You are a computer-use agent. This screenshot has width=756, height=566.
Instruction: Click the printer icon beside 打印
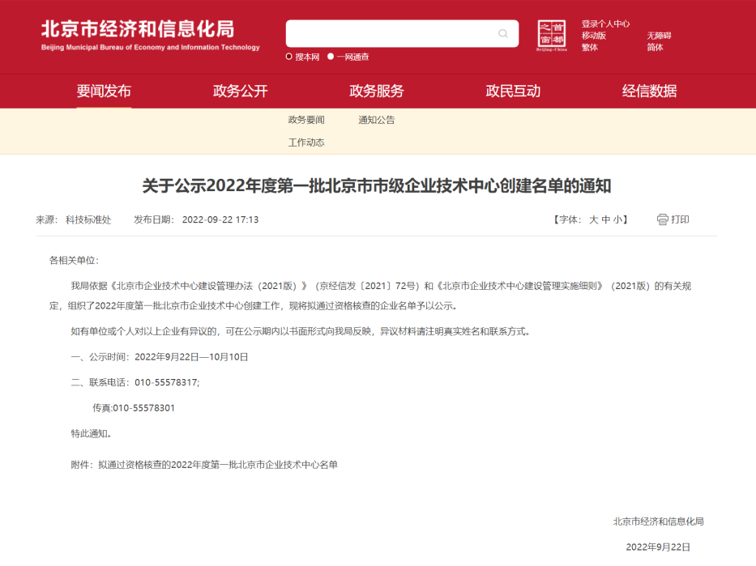(663, 219)
